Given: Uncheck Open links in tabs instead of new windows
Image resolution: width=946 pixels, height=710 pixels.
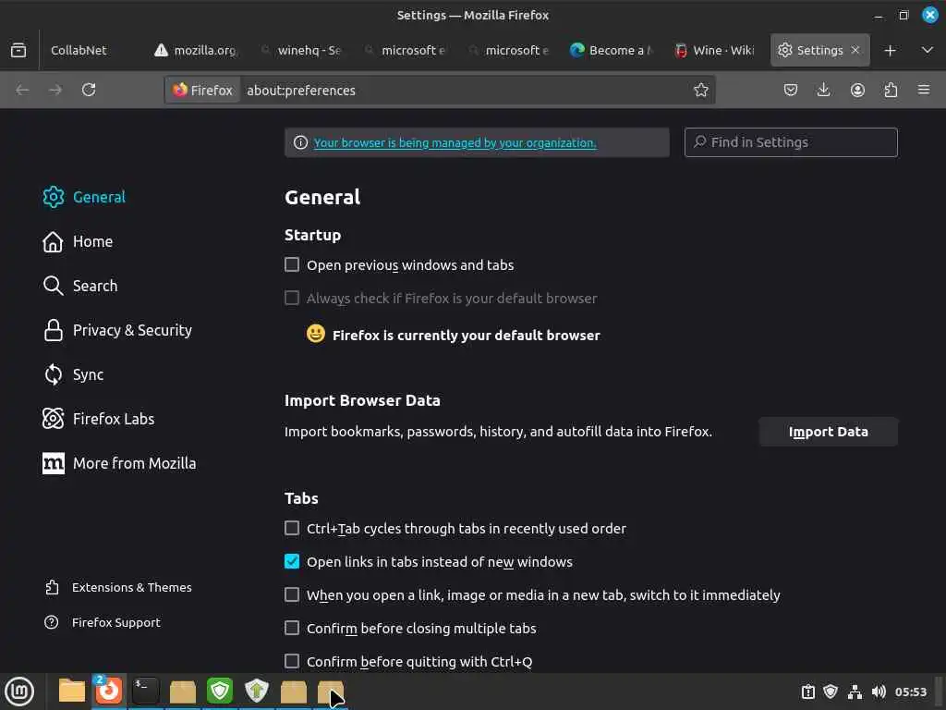Looking at the screenshot, I should [x=291, y=561].
